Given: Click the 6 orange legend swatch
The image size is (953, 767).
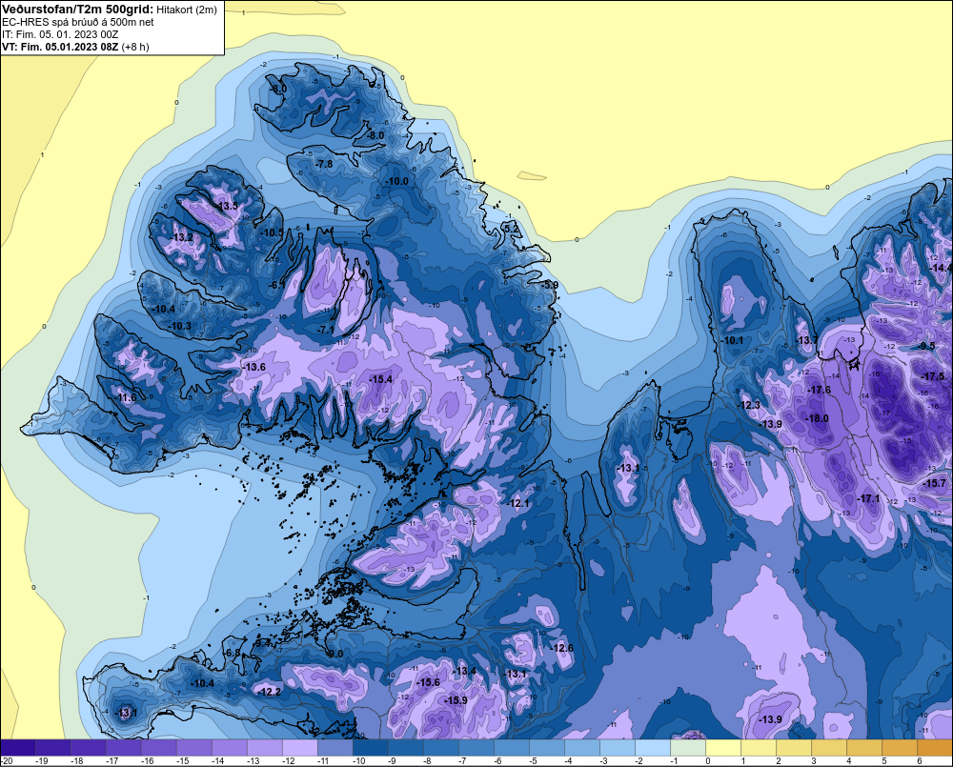Looking at the screenshot, I should pos(935,748).
